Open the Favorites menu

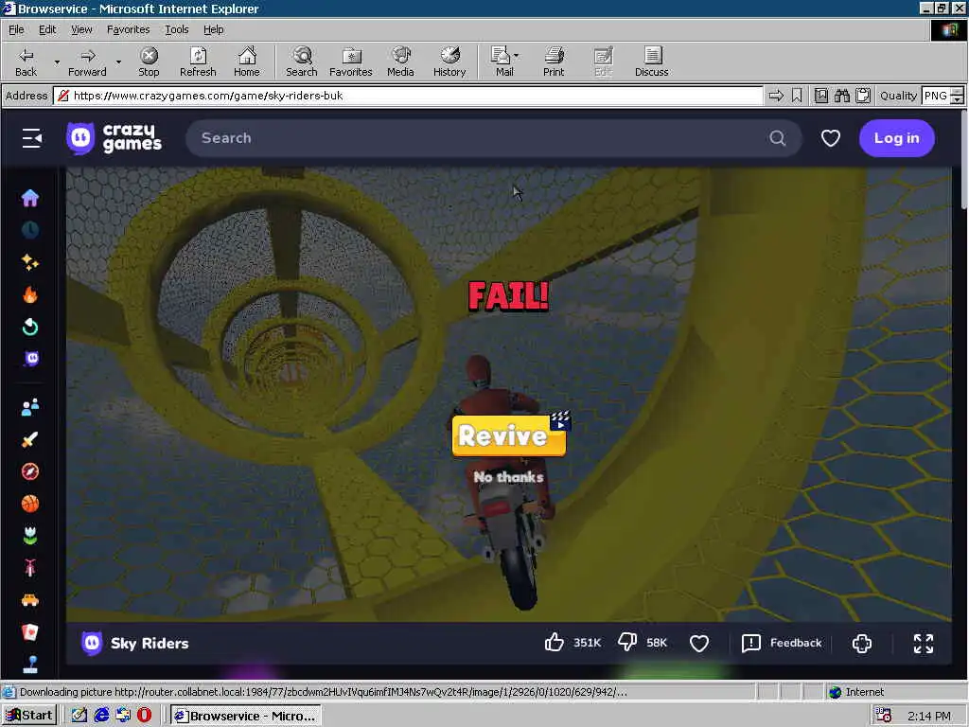pos(128,29)
